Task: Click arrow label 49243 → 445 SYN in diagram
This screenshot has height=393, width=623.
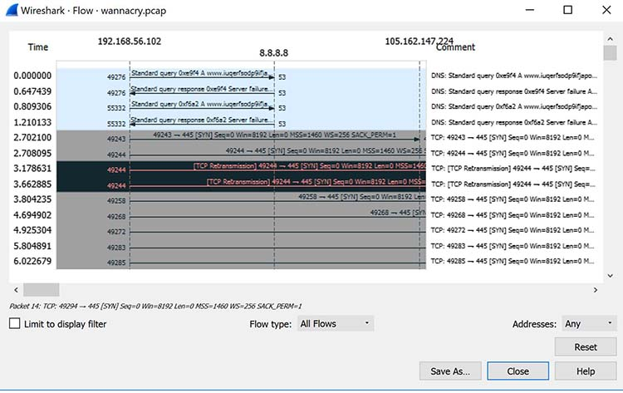Action: [275, 135]
